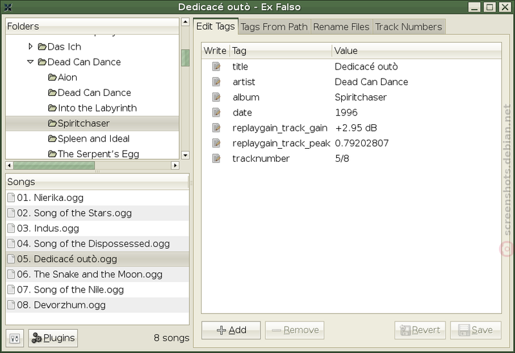Click the Spleen and Ideal folder icon
515x353 pixels.
point(52,138)
